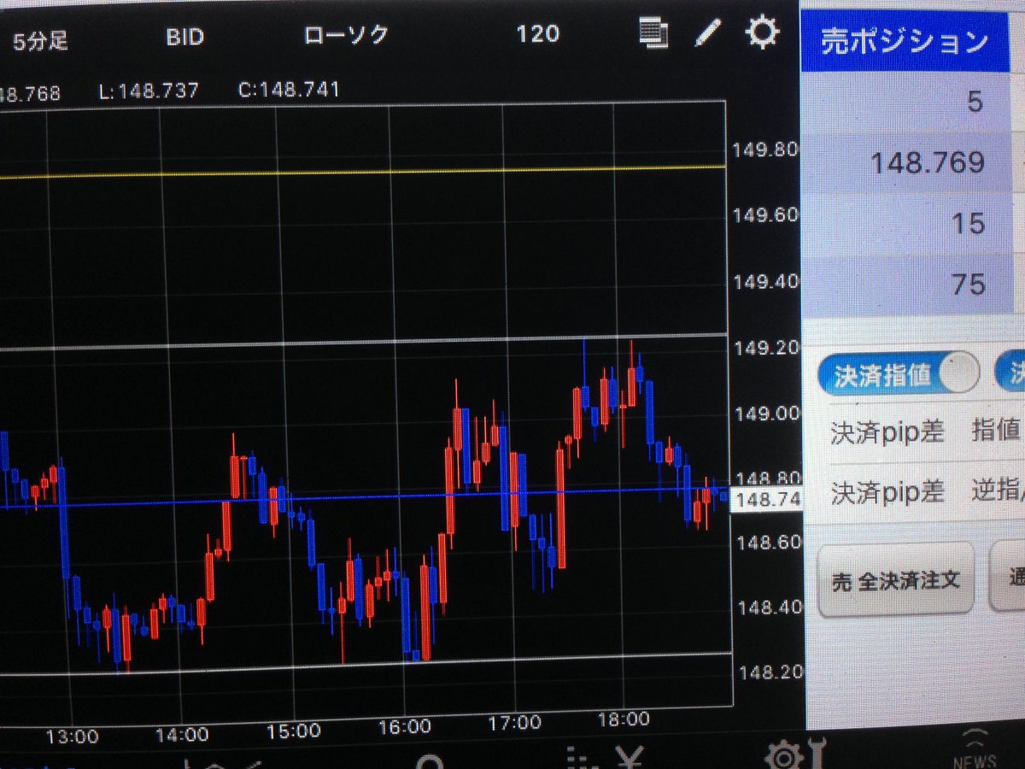Select the upper white horizontal line near 149.20
This screenshot has height=769, width=1025.
coord(363,342)
